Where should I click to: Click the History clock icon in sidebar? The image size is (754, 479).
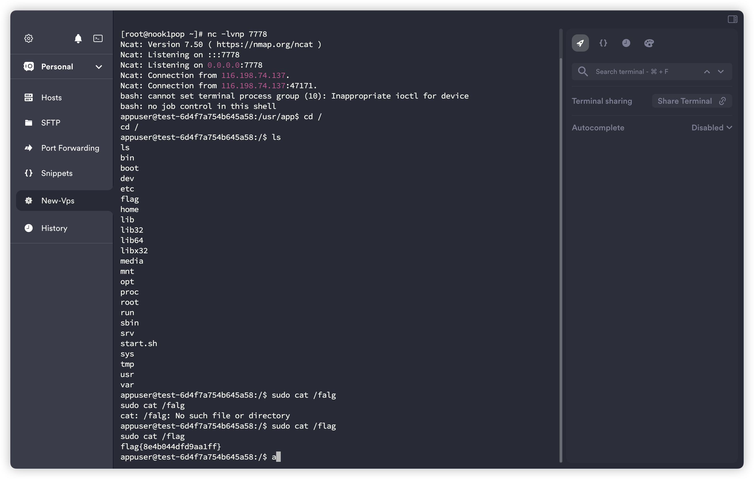coord(28,228)
